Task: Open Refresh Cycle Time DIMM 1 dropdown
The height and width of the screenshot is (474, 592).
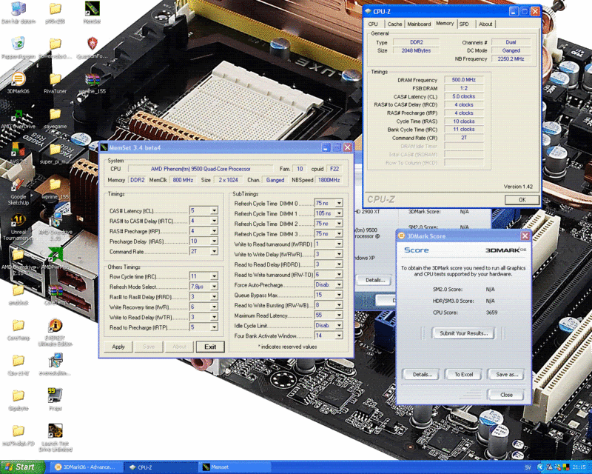Action: 339,213
